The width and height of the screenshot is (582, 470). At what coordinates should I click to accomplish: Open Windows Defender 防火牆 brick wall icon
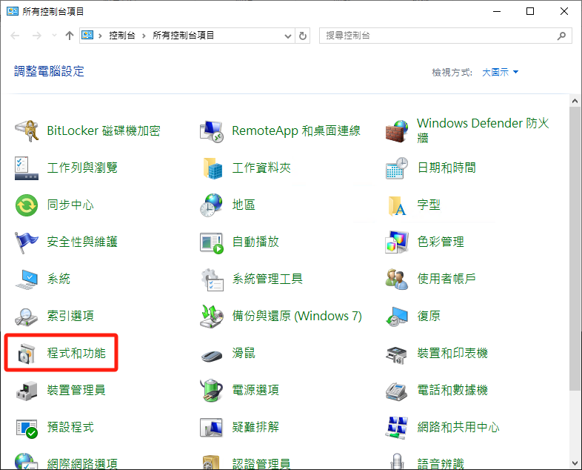click(396, 131)
